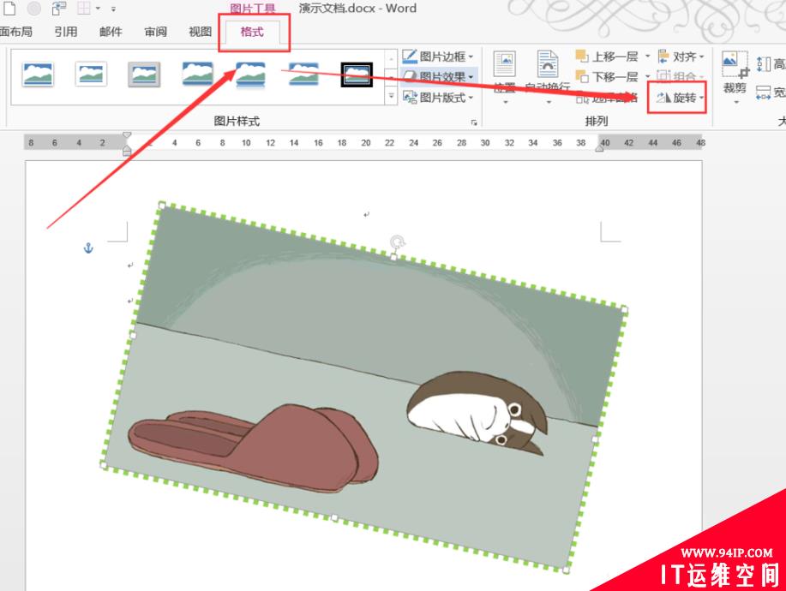Click 上移一层 to bring picture forward
Viewport: 786px width, 591px height.
pyautogui.click(x=607, y=56)
